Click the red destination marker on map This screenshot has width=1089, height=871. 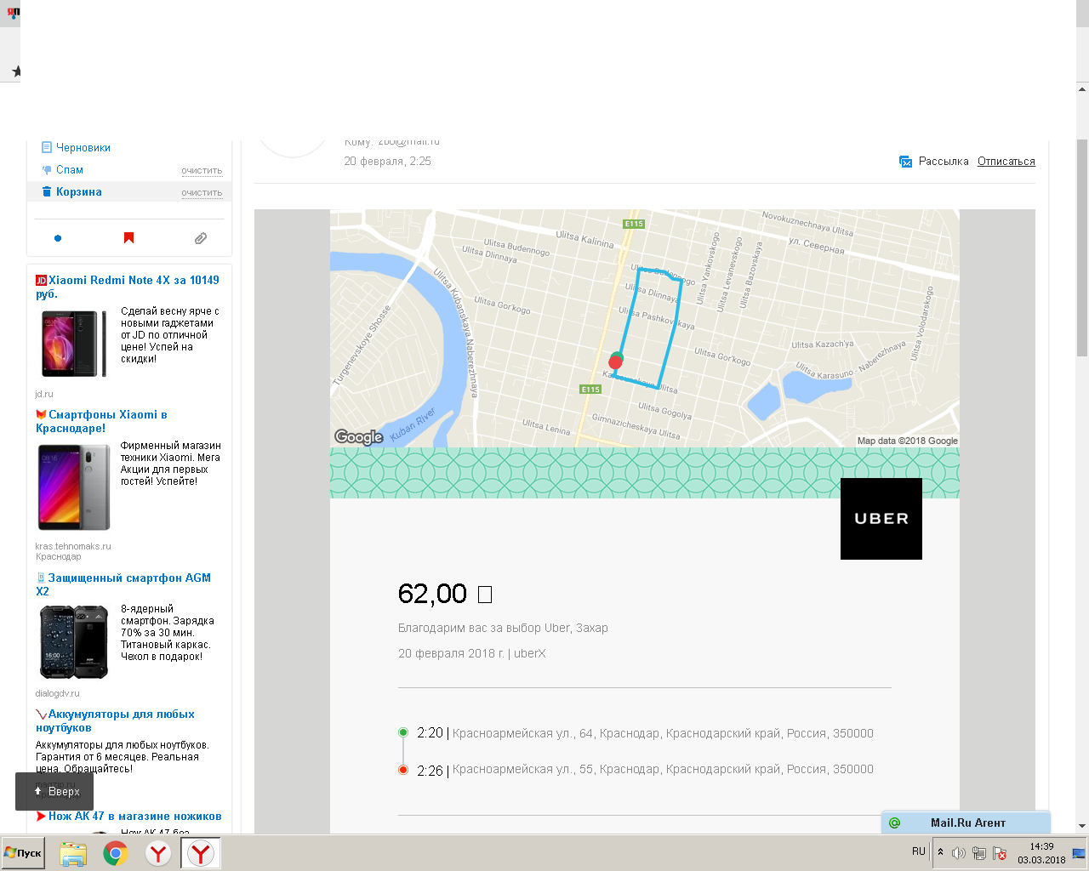pyautogui.click(x=615, y=362)
